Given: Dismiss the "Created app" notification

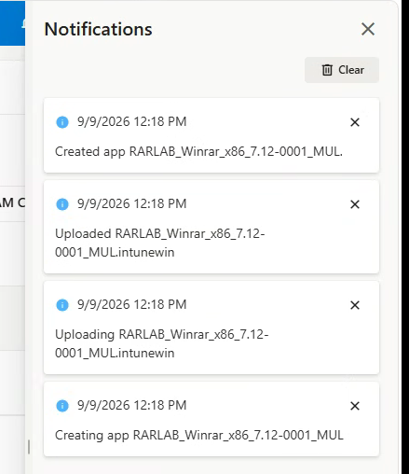Looking at the screenshot, I should point(355,122).
